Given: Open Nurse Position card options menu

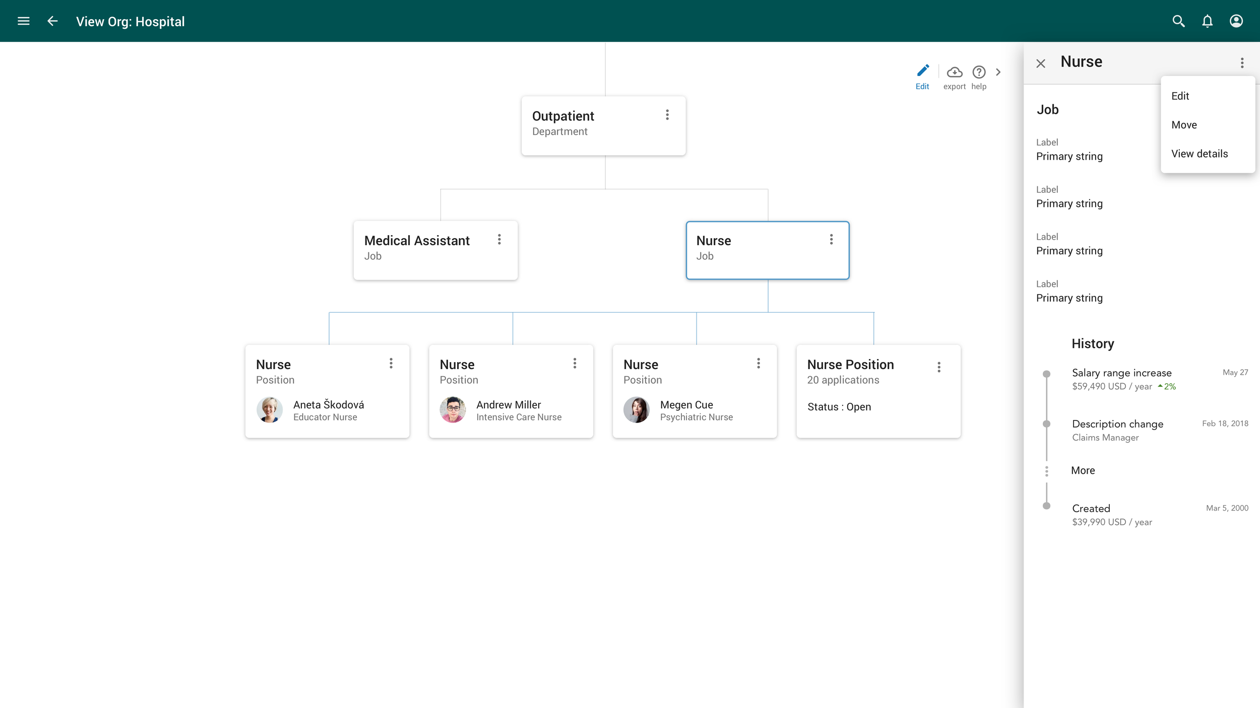Looking at the screenshot, I should (x=938, y=367).
